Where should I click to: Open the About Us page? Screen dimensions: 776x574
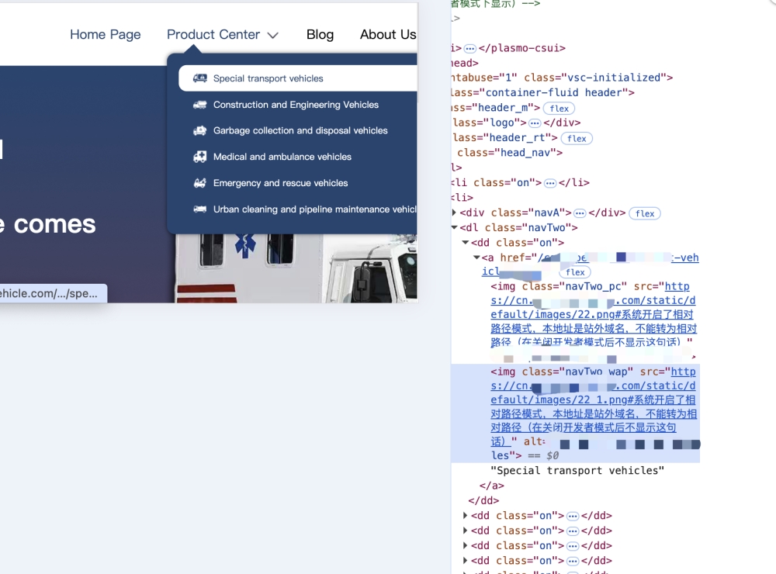388,35
